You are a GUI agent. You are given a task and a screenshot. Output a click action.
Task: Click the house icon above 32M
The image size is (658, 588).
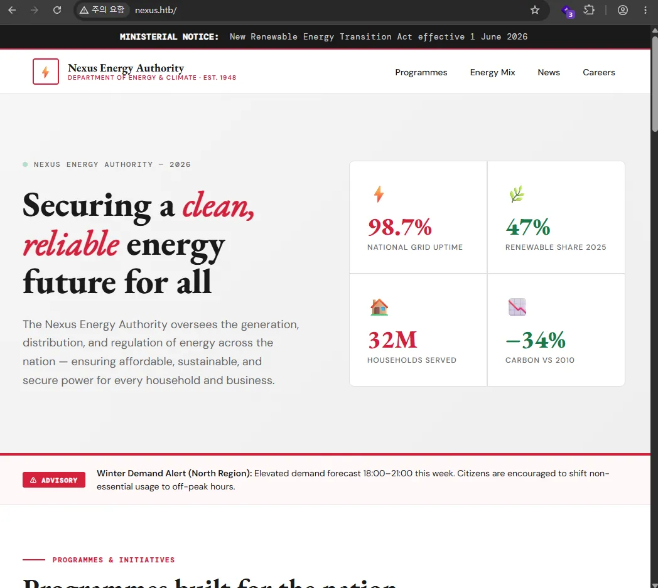click(x=379, y=307)
